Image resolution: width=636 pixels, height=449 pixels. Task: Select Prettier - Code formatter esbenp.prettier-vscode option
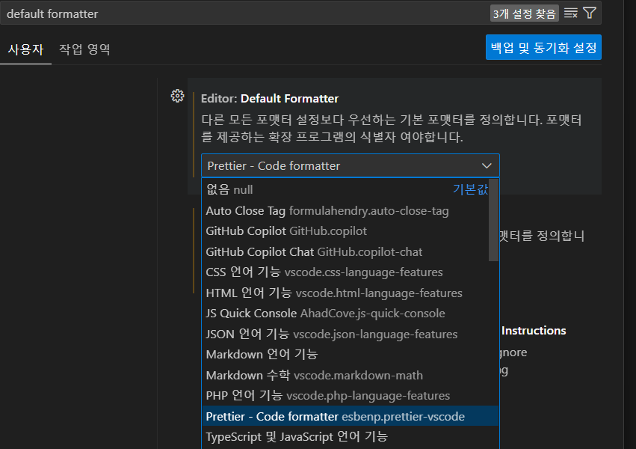pyautogui.click(x=351, y=416)
